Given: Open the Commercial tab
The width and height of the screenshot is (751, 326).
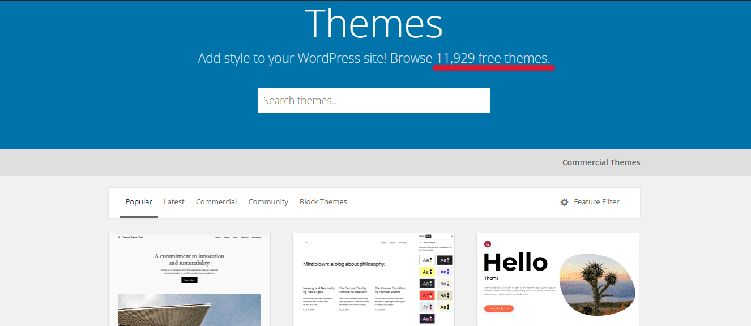Looking at the screenshot, I should coord(216,201).
